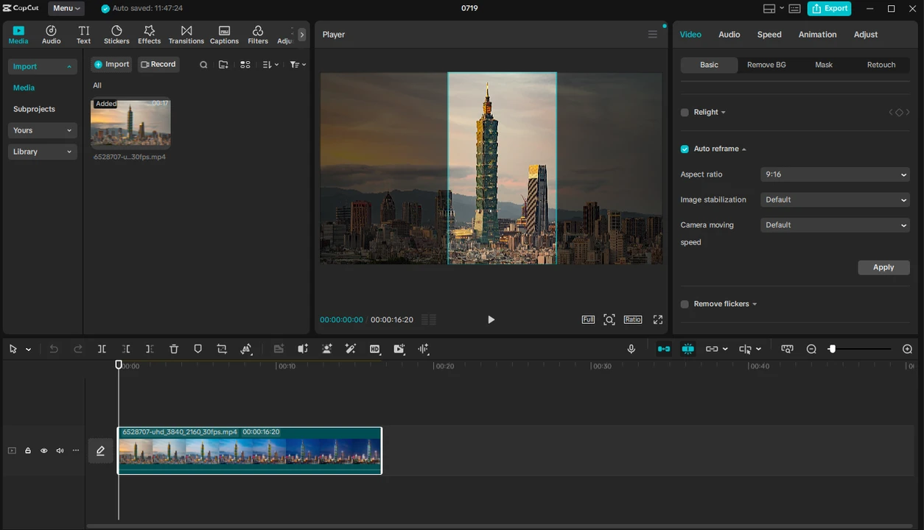This screenshot has height=530, width=924.
Task: Switch to the Adjust properties tab
Action: tap(866, 35)
